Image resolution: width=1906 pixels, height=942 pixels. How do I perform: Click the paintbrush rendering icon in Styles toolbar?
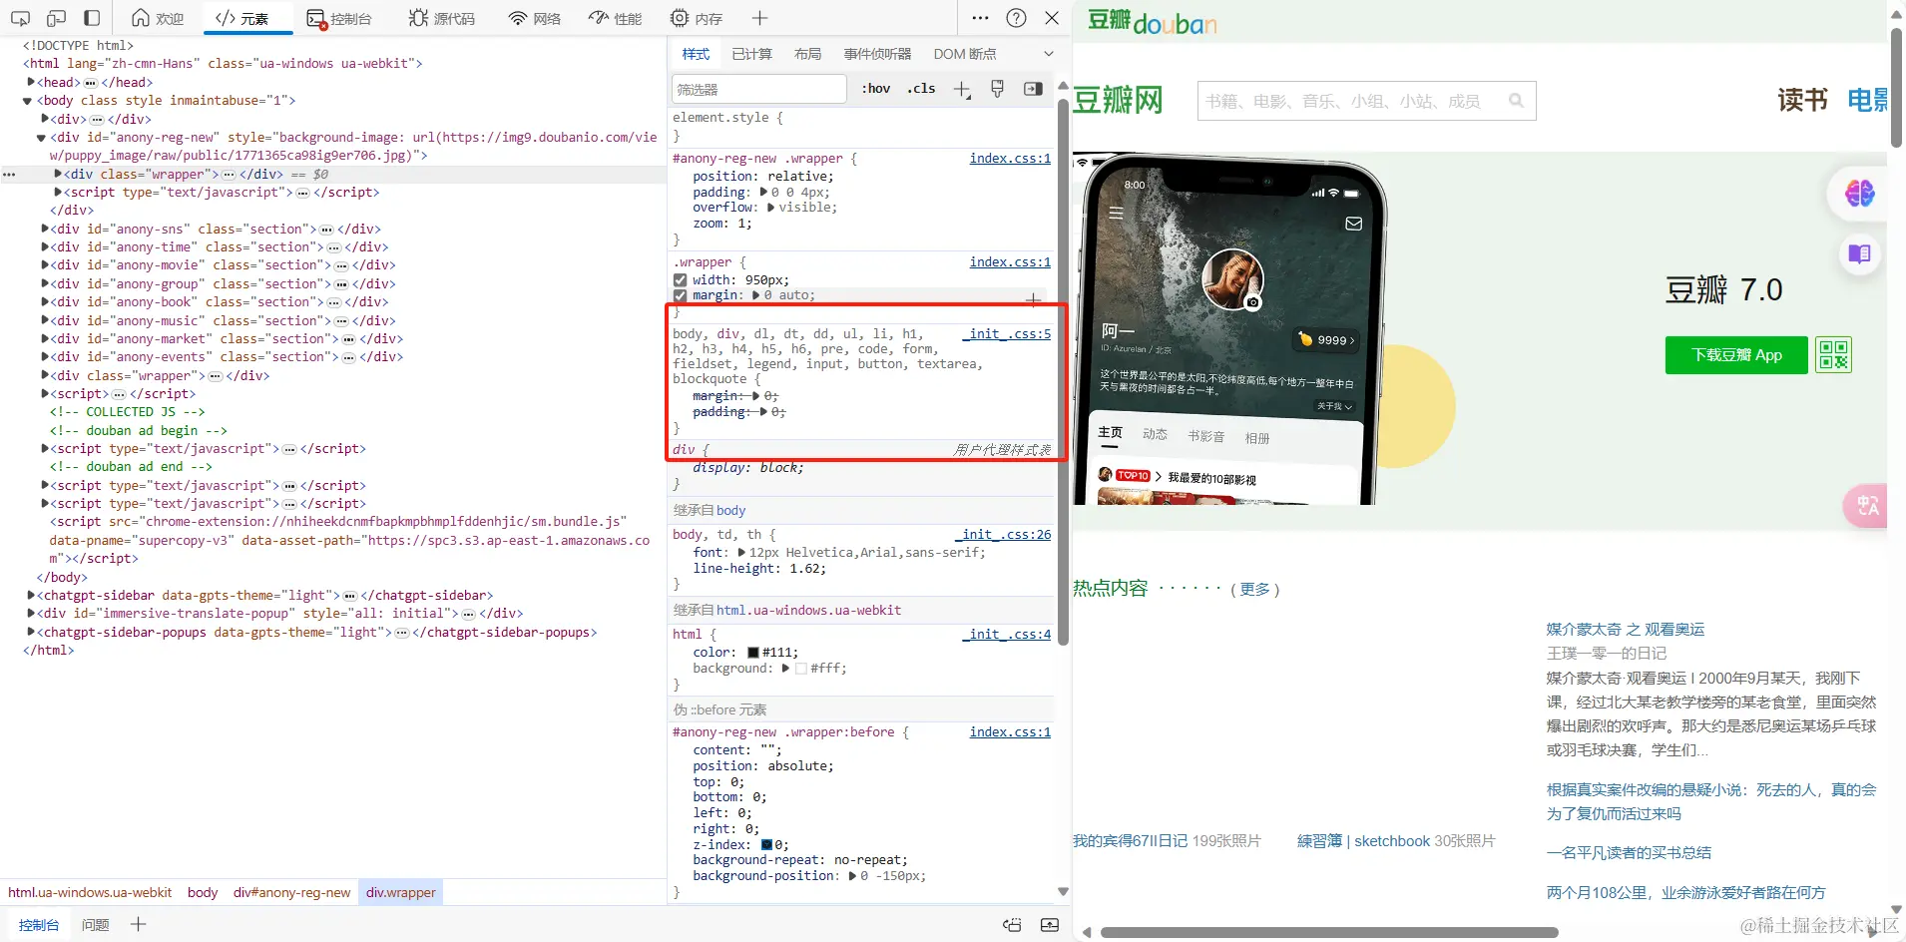997,89
